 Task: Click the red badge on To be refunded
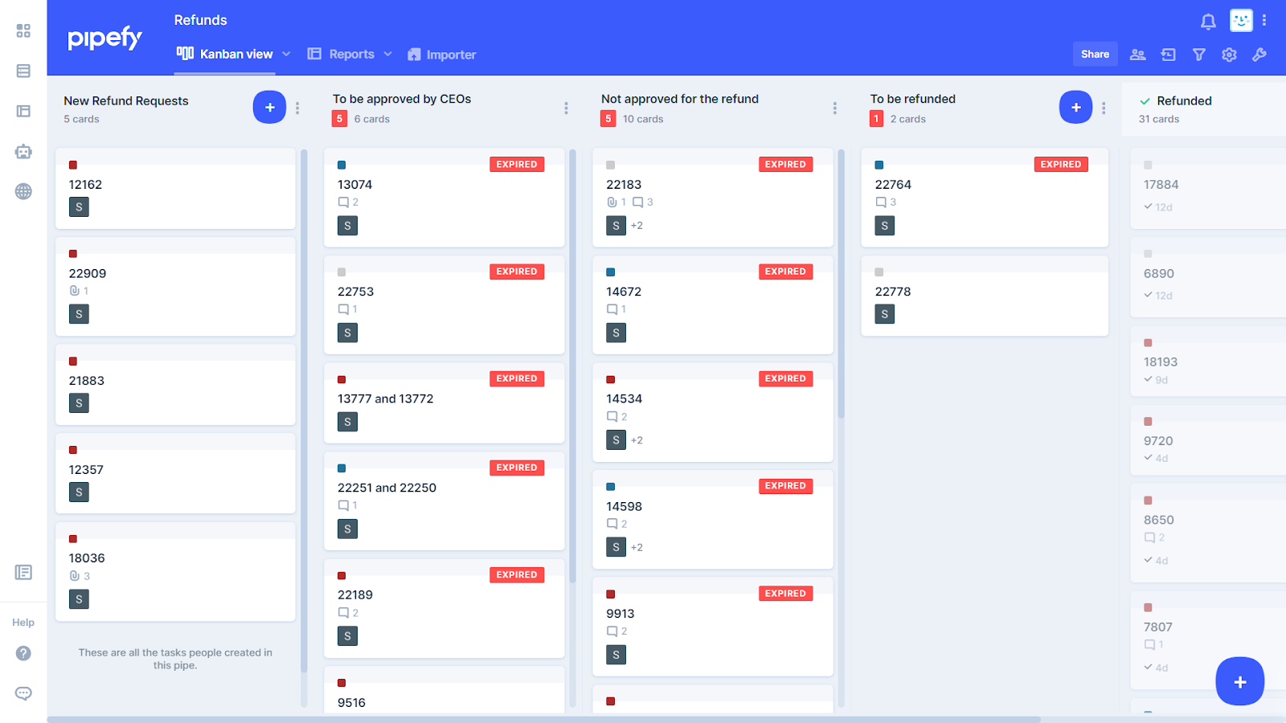coord(877,119)
